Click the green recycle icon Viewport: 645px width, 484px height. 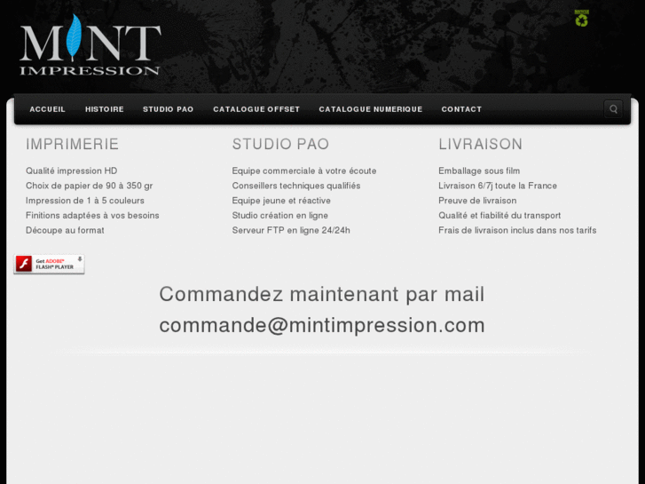582,19
